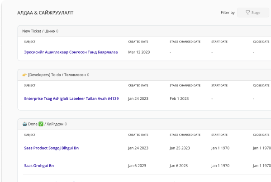Click Jan 24 2023 created date of Enterprise ticket
This screenshot has height=182, width=271.
[138, 98]
